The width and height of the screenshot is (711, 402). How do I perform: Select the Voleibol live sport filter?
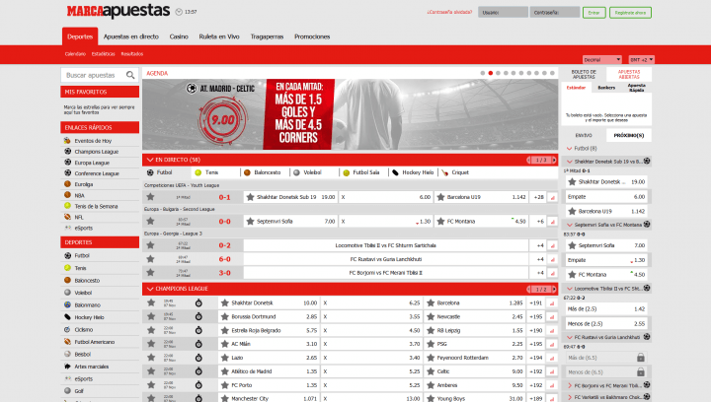308,172
